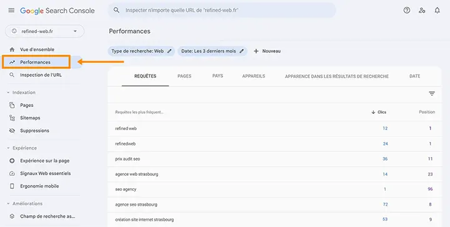Screen dimensions: 450x227
Task: Click the sort arrow next to Clics
Action: tap(373, 112)
